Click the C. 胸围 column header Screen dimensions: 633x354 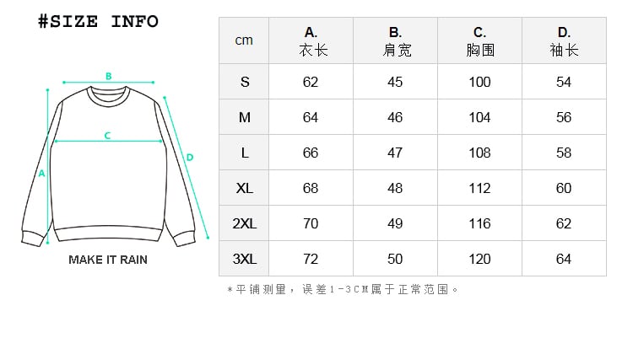tap(479, 40)
